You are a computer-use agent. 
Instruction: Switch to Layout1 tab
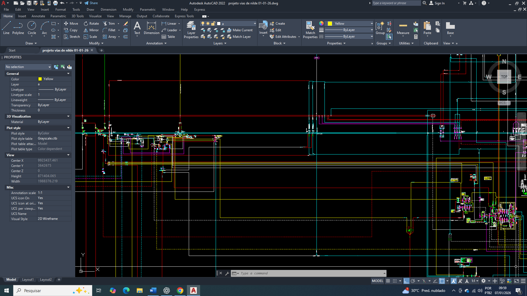(x=28, y=280)
